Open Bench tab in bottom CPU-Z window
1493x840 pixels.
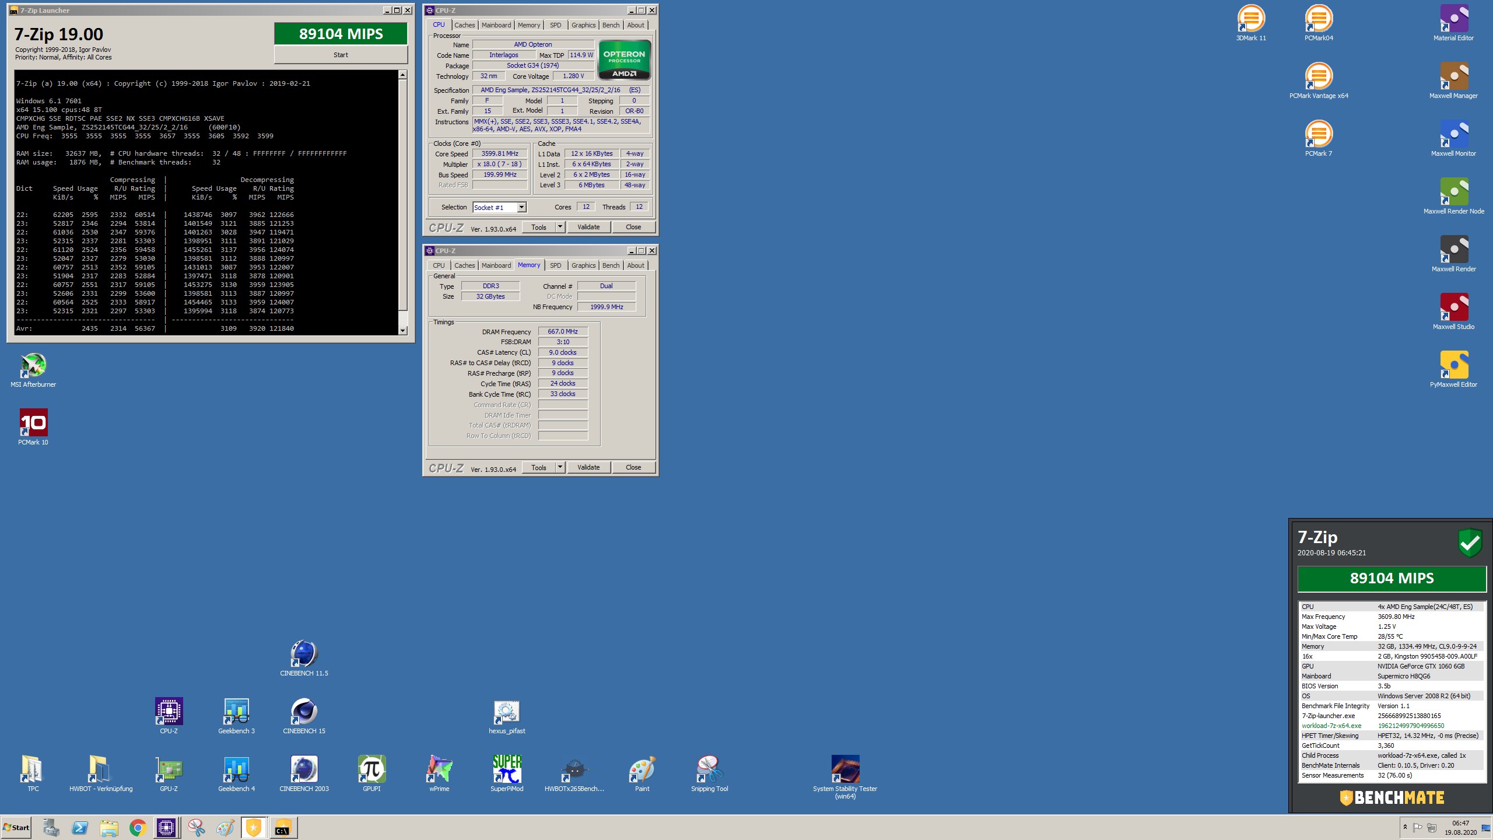611,265
